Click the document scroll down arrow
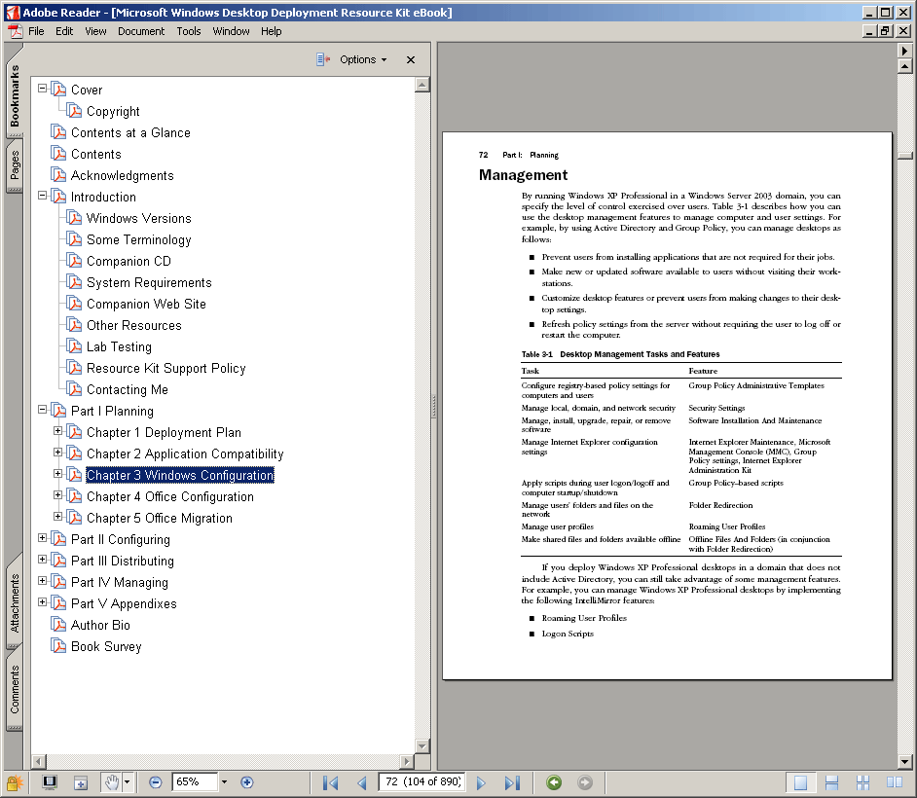 904,762
